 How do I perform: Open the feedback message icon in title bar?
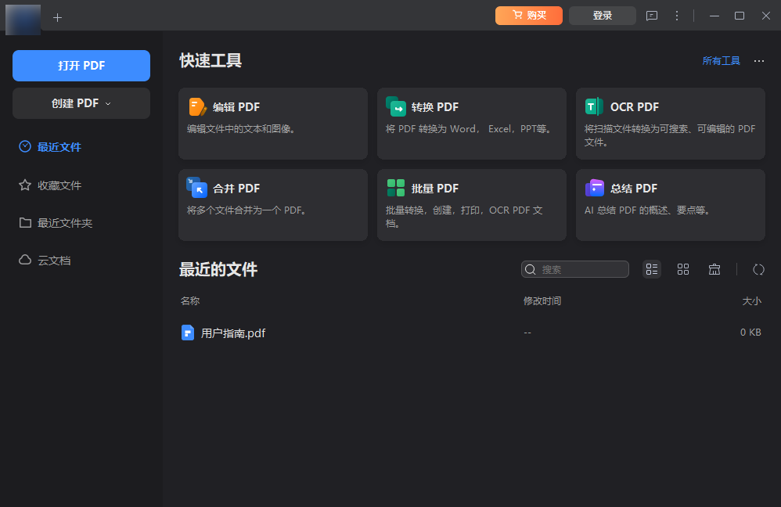coord(652,16)
